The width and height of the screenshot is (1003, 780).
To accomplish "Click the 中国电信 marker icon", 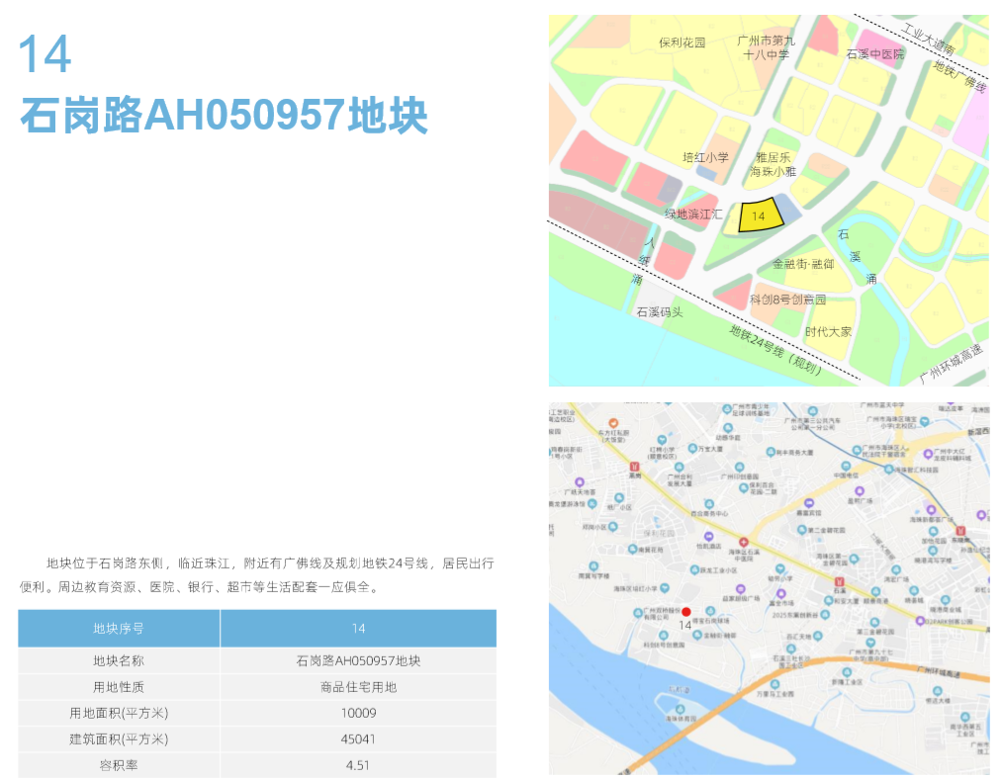I will (846, 466).
